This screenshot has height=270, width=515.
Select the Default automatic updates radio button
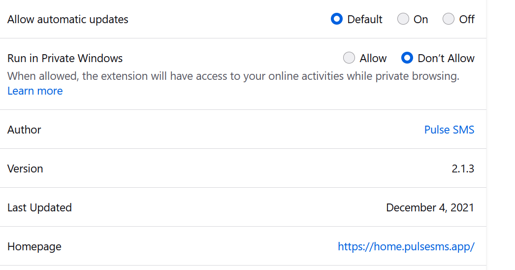coord(337,19)
